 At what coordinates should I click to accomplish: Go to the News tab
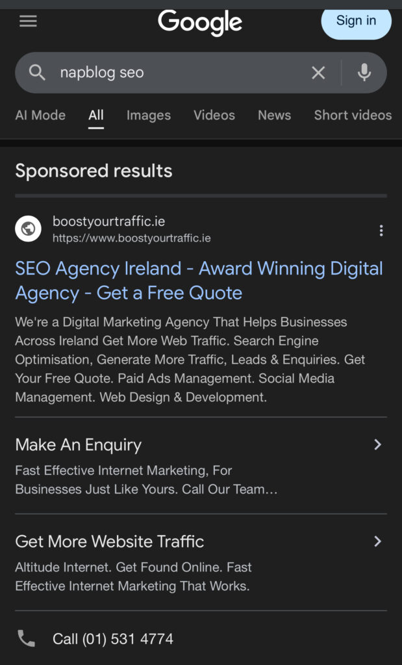(274, 116)
